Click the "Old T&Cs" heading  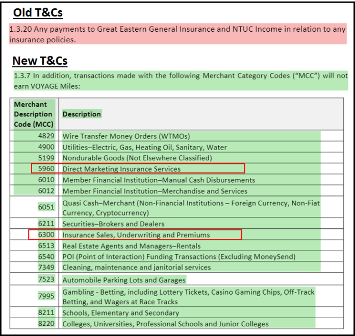[37, 13]
